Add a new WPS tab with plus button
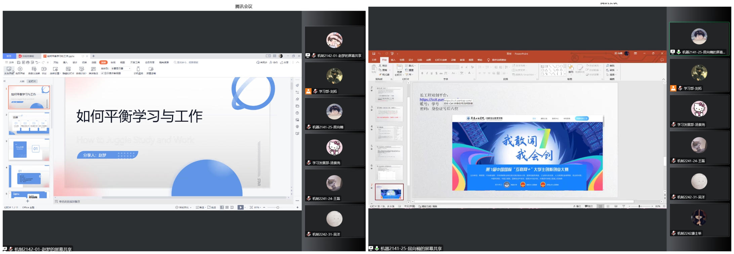This screenshot has height=254, width=734. [93, 56]
